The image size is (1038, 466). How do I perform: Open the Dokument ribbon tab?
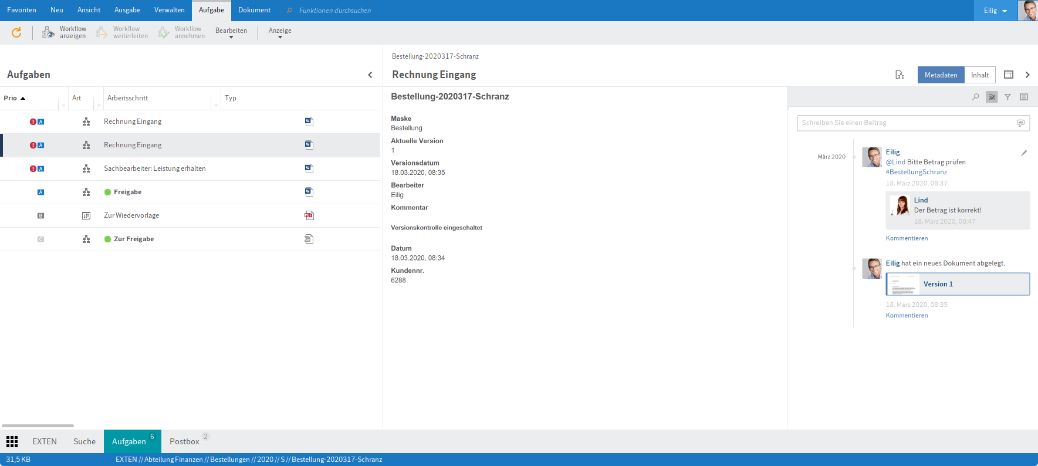pyautogui.click(x=254, y=10)
